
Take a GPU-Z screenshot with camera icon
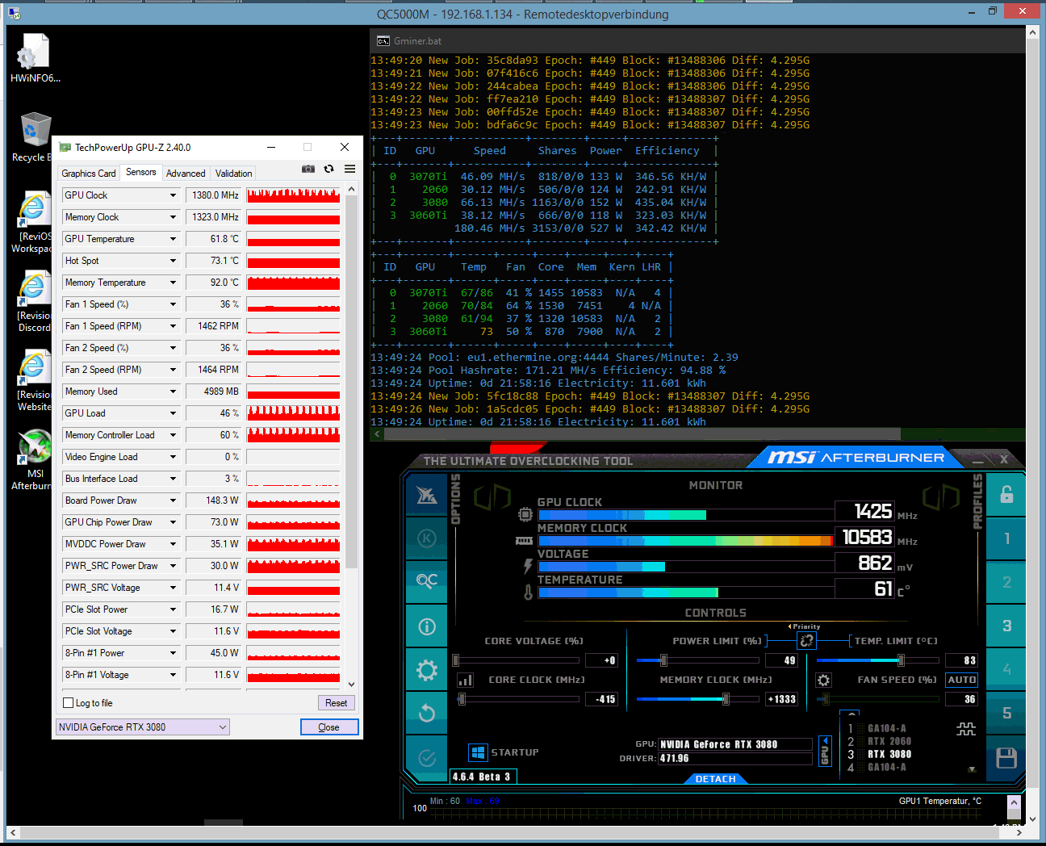tap(308, 169)
